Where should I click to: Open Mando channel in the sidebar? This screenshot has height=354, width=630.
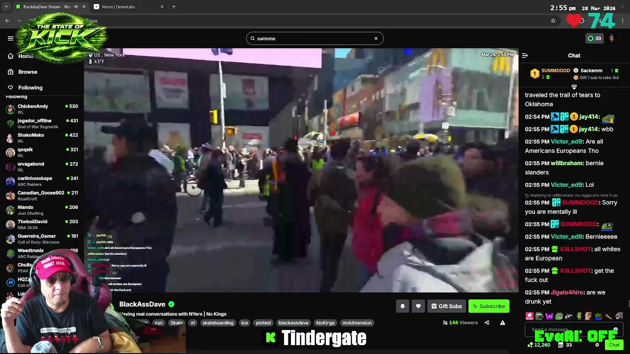coord(42,210)
